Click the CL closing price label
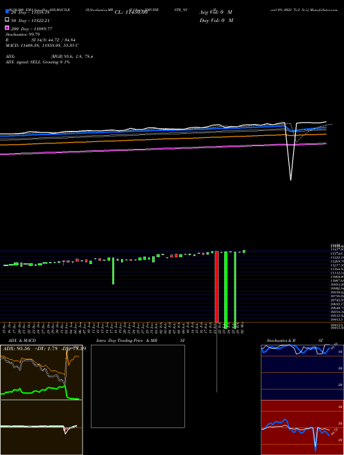 coord(131,12)
